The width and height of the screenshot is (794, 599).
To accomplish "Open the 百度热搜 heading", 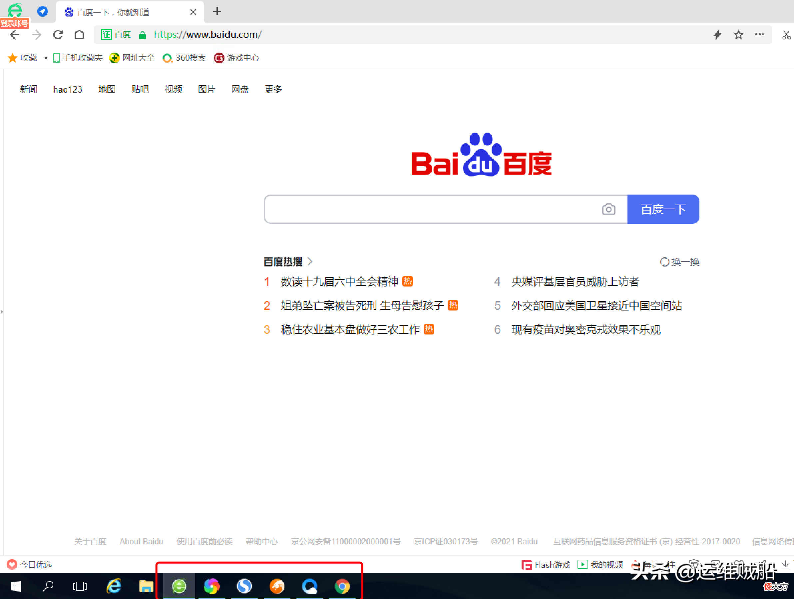I will pyautogui.click(x=283, y=262).
